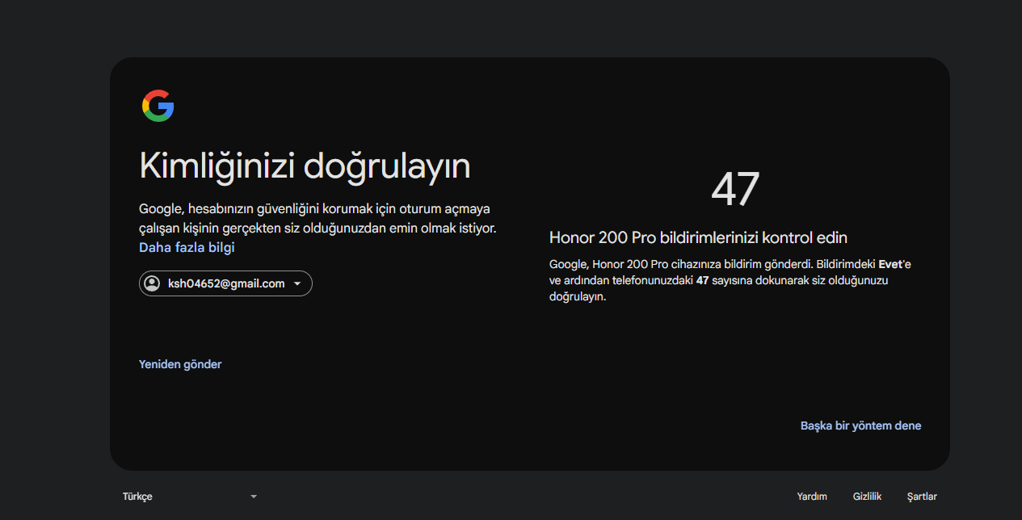The height and width of the screenshot is (520, 1022).
Task: Open the Yardım footer link
Action: pos(812,497)
